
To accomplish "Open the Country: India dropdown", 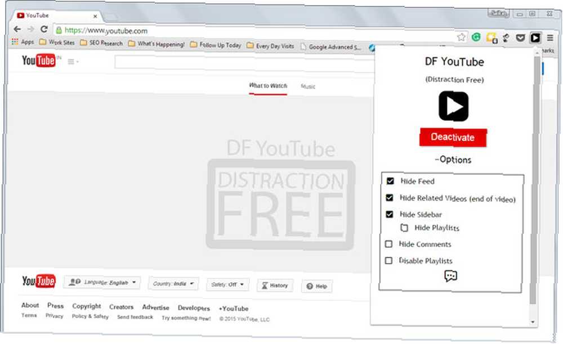I will pos(173,284).
